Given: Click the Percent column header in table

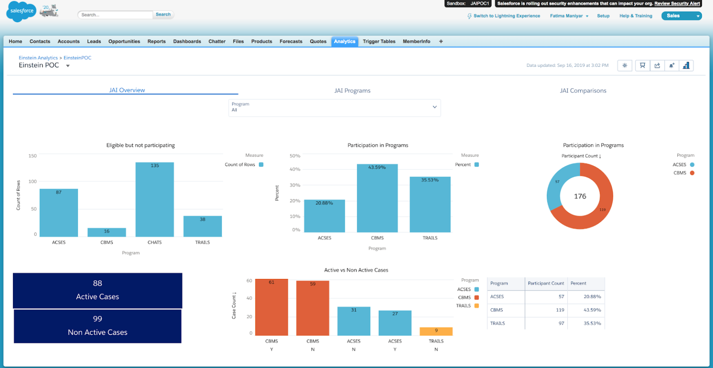Looking at the screenshot, I should [586, 283].
